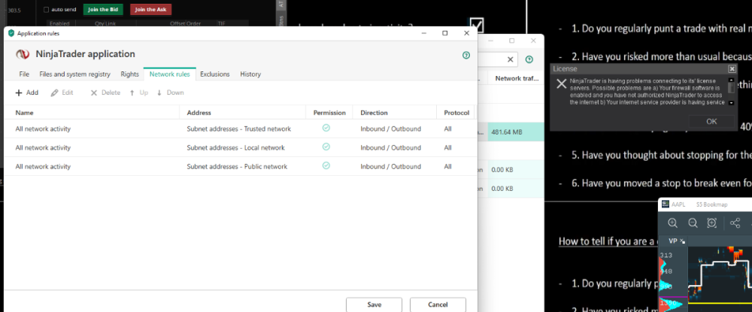Click the Save button

pyautogui.click(x=374, y=304)
